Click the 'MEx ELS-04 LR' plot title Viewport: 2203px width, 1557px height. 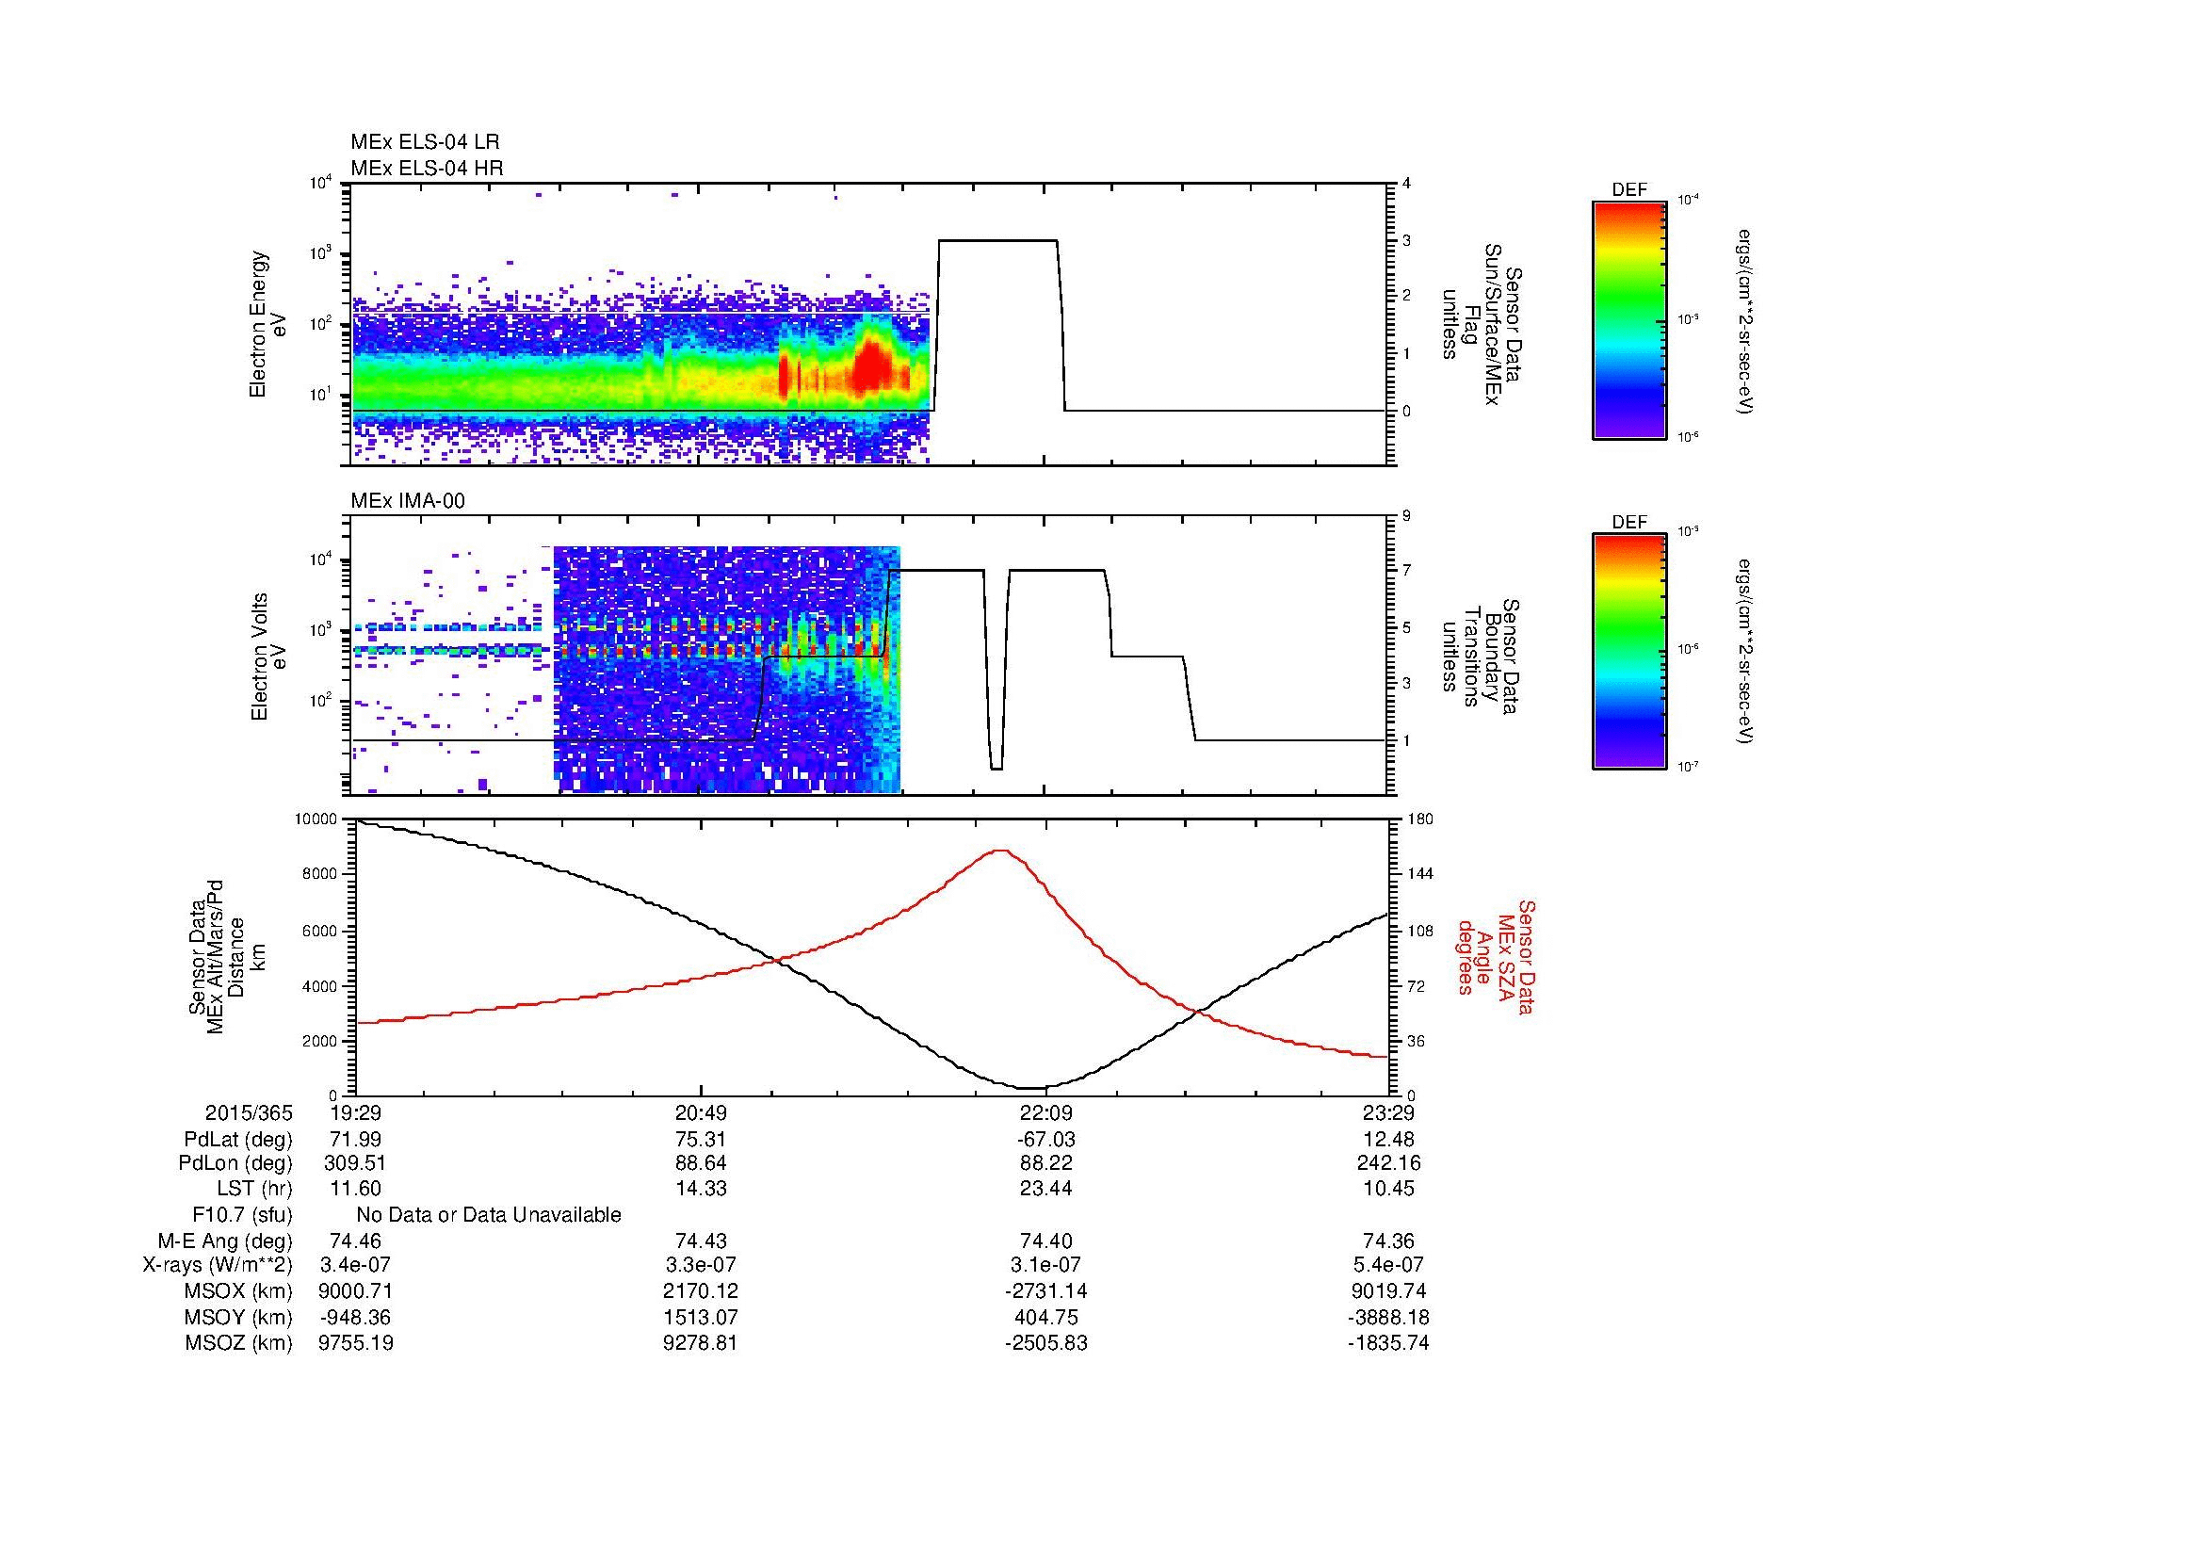425,142
